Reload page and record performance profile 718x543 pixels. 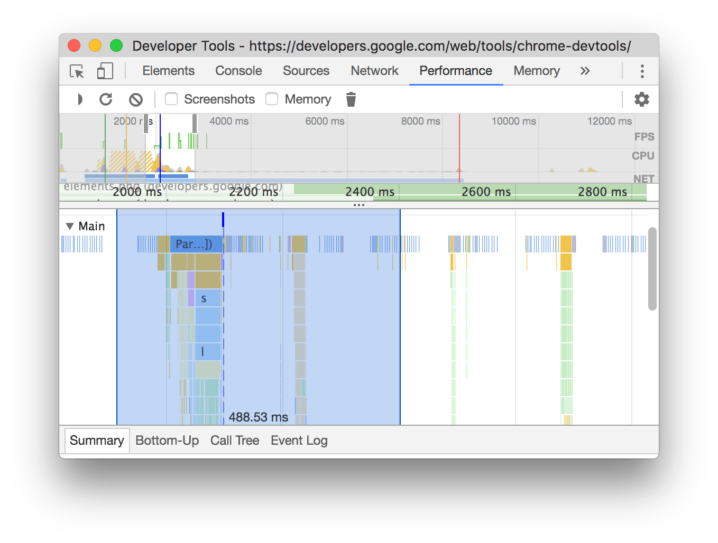point(106,99)
